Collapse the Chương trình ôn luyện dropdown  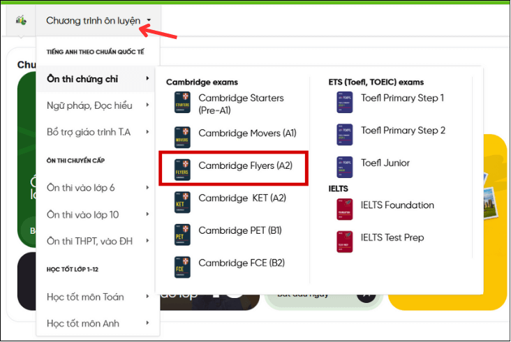coord(98,21)
